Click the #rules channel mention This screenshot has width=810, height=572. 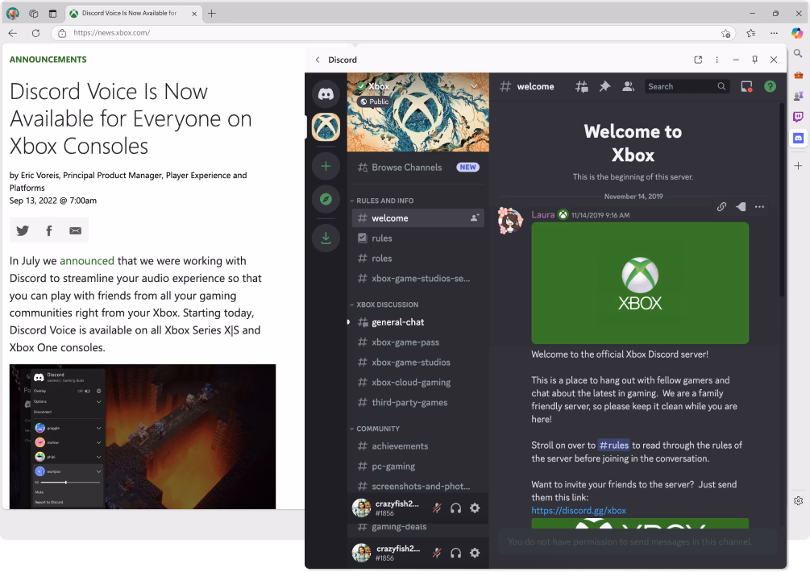click(x=613, y=445)
